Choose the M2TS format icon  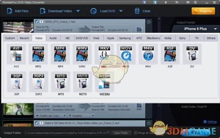82,82
